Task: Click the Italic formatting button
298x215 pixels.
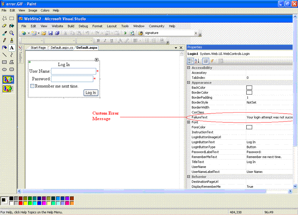Action: pyautogui.click(x=105, y=41)
